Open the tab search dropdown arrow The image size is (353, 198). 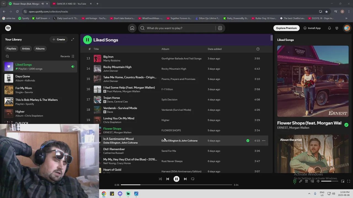[x=4, y=4]
